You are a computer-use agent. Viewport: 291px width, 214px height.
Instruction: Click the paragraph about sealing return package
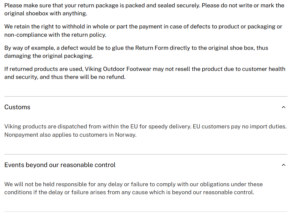(144, 10)
